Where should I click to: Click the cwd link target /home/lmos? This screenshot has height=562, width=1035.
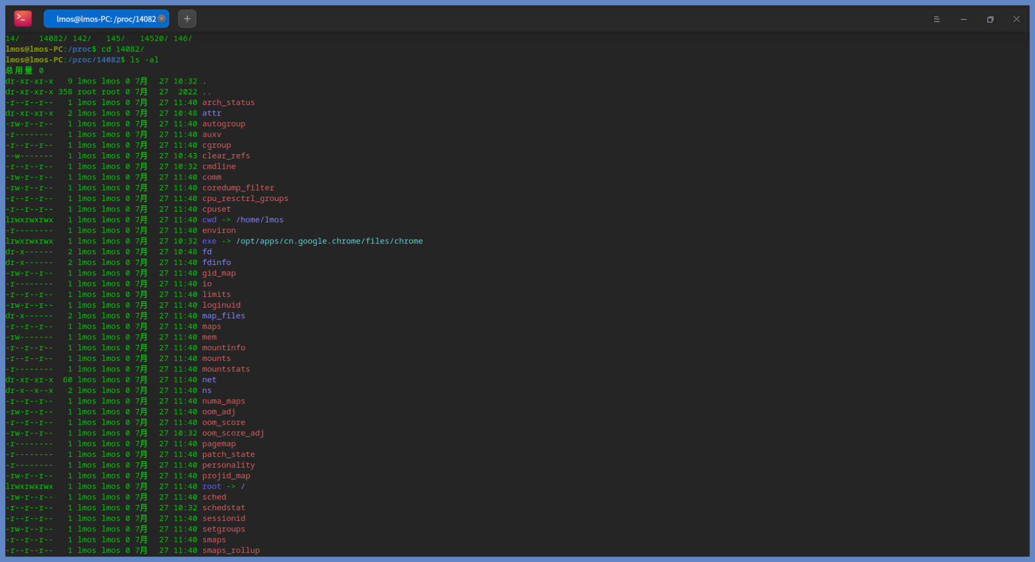click(x=260, y=220)
